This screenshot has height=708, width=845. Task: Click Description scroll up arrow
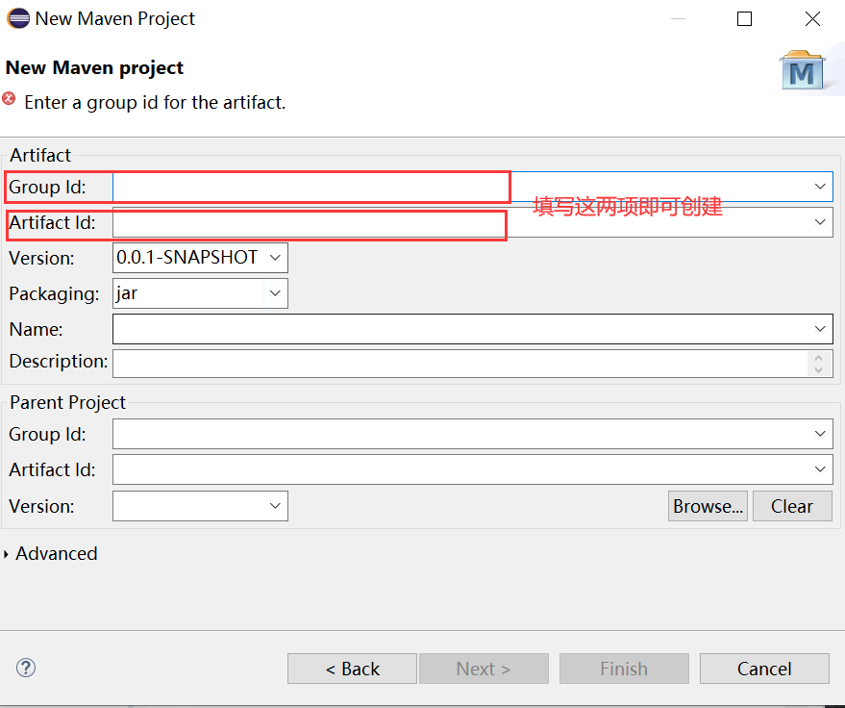tap(819, 358)
